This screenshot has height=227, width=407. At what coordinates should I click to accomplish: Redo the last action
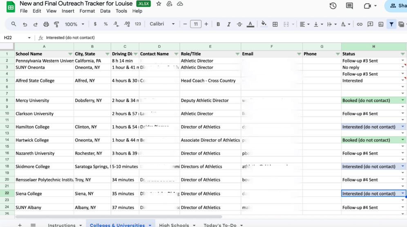(35, 24)
